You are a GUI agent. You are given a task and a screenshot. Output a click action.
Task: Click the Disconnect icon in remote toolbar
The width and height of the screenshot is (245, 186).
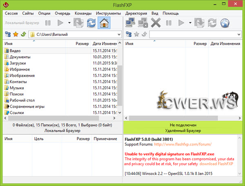(x=143, y=23)
